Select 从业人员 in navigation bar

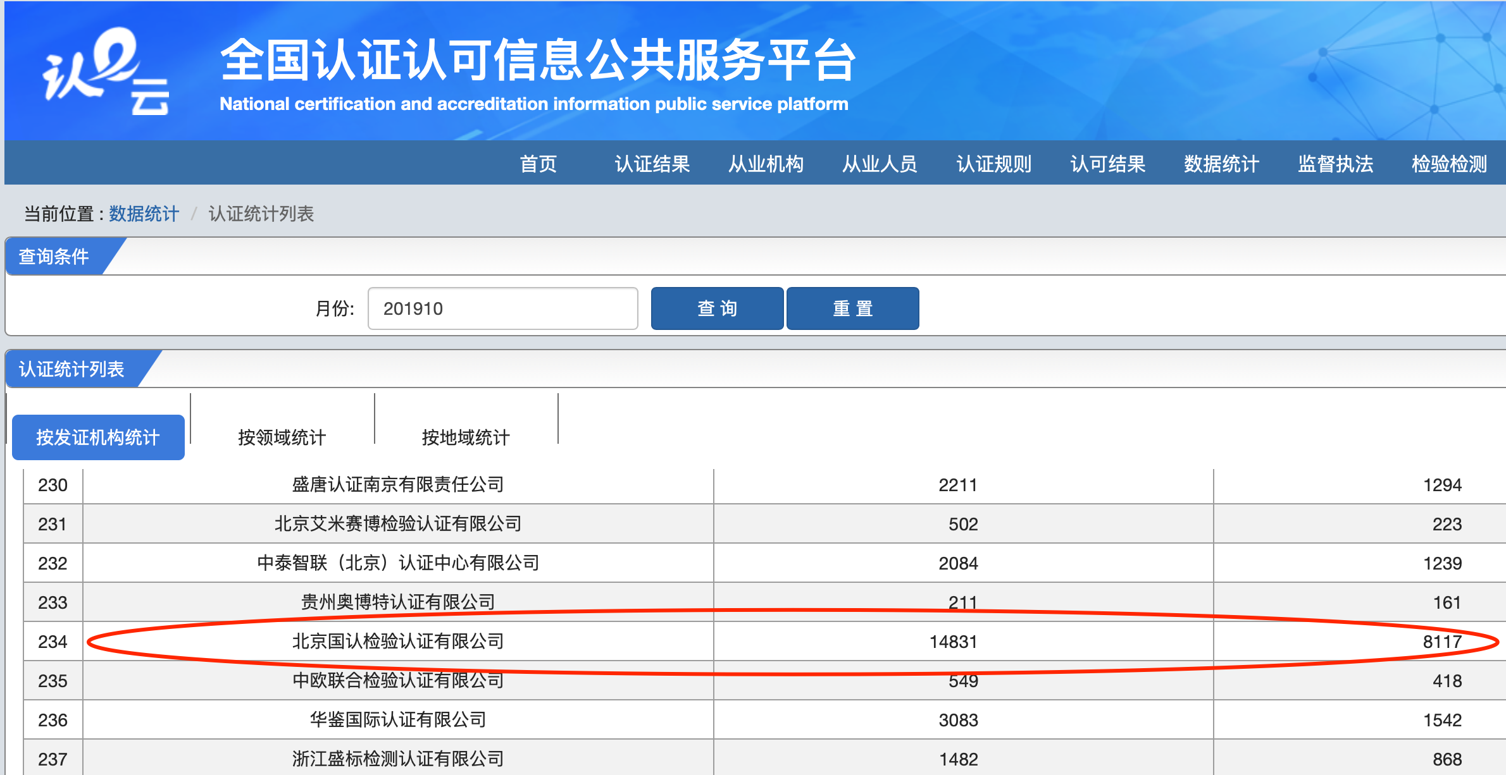pos(880,164)
